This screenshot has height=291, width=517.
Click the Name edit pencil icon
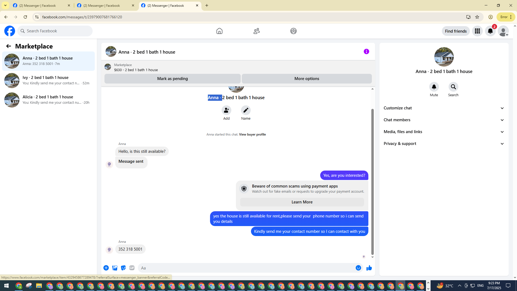click(x=246, y=110)
